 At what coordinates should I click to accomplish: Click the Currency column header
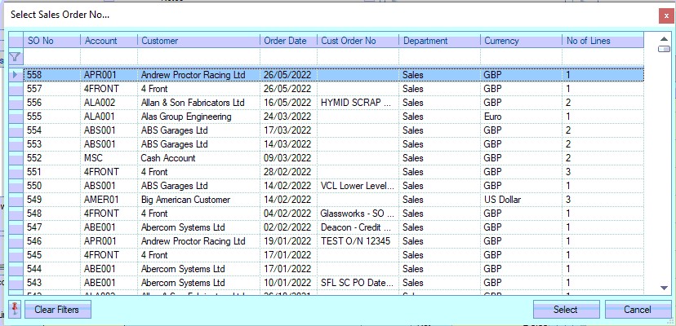point(521,41)
